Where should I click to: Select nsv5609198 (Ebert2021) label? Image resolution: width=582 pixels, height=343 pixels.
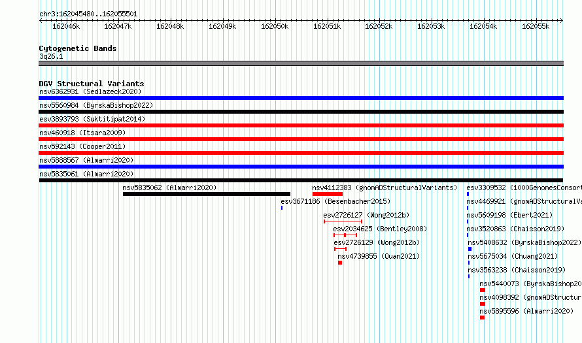pyautogui.click(x=509, y=215)
